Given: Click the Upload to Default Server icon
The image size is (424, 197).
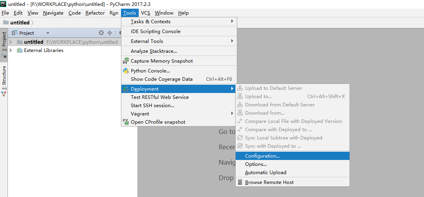Looking at the screenshot, I should point(240,88).
